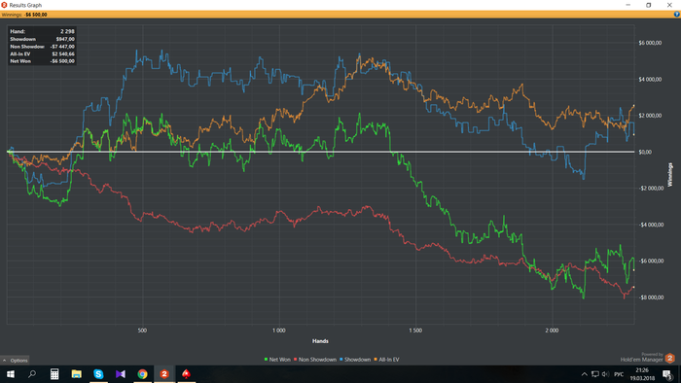The image size is (681, 383).
Task: Toggle the Net Won legend entry
Action: [277, 360]
